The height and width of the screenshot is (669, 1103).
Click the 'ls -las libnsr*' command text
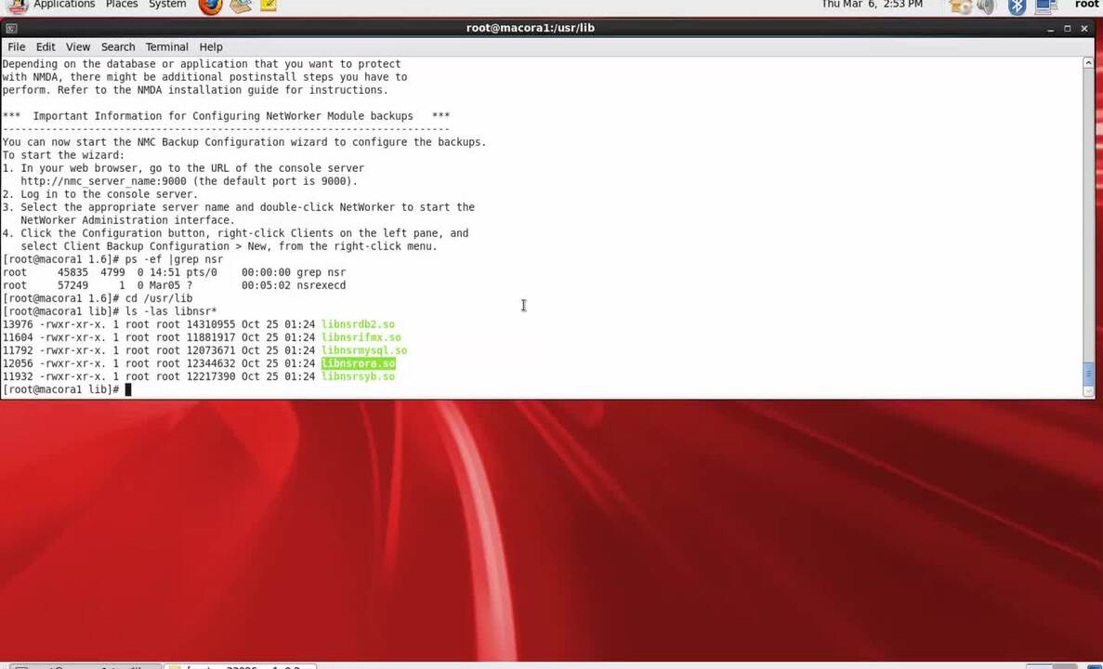[171, 311]
